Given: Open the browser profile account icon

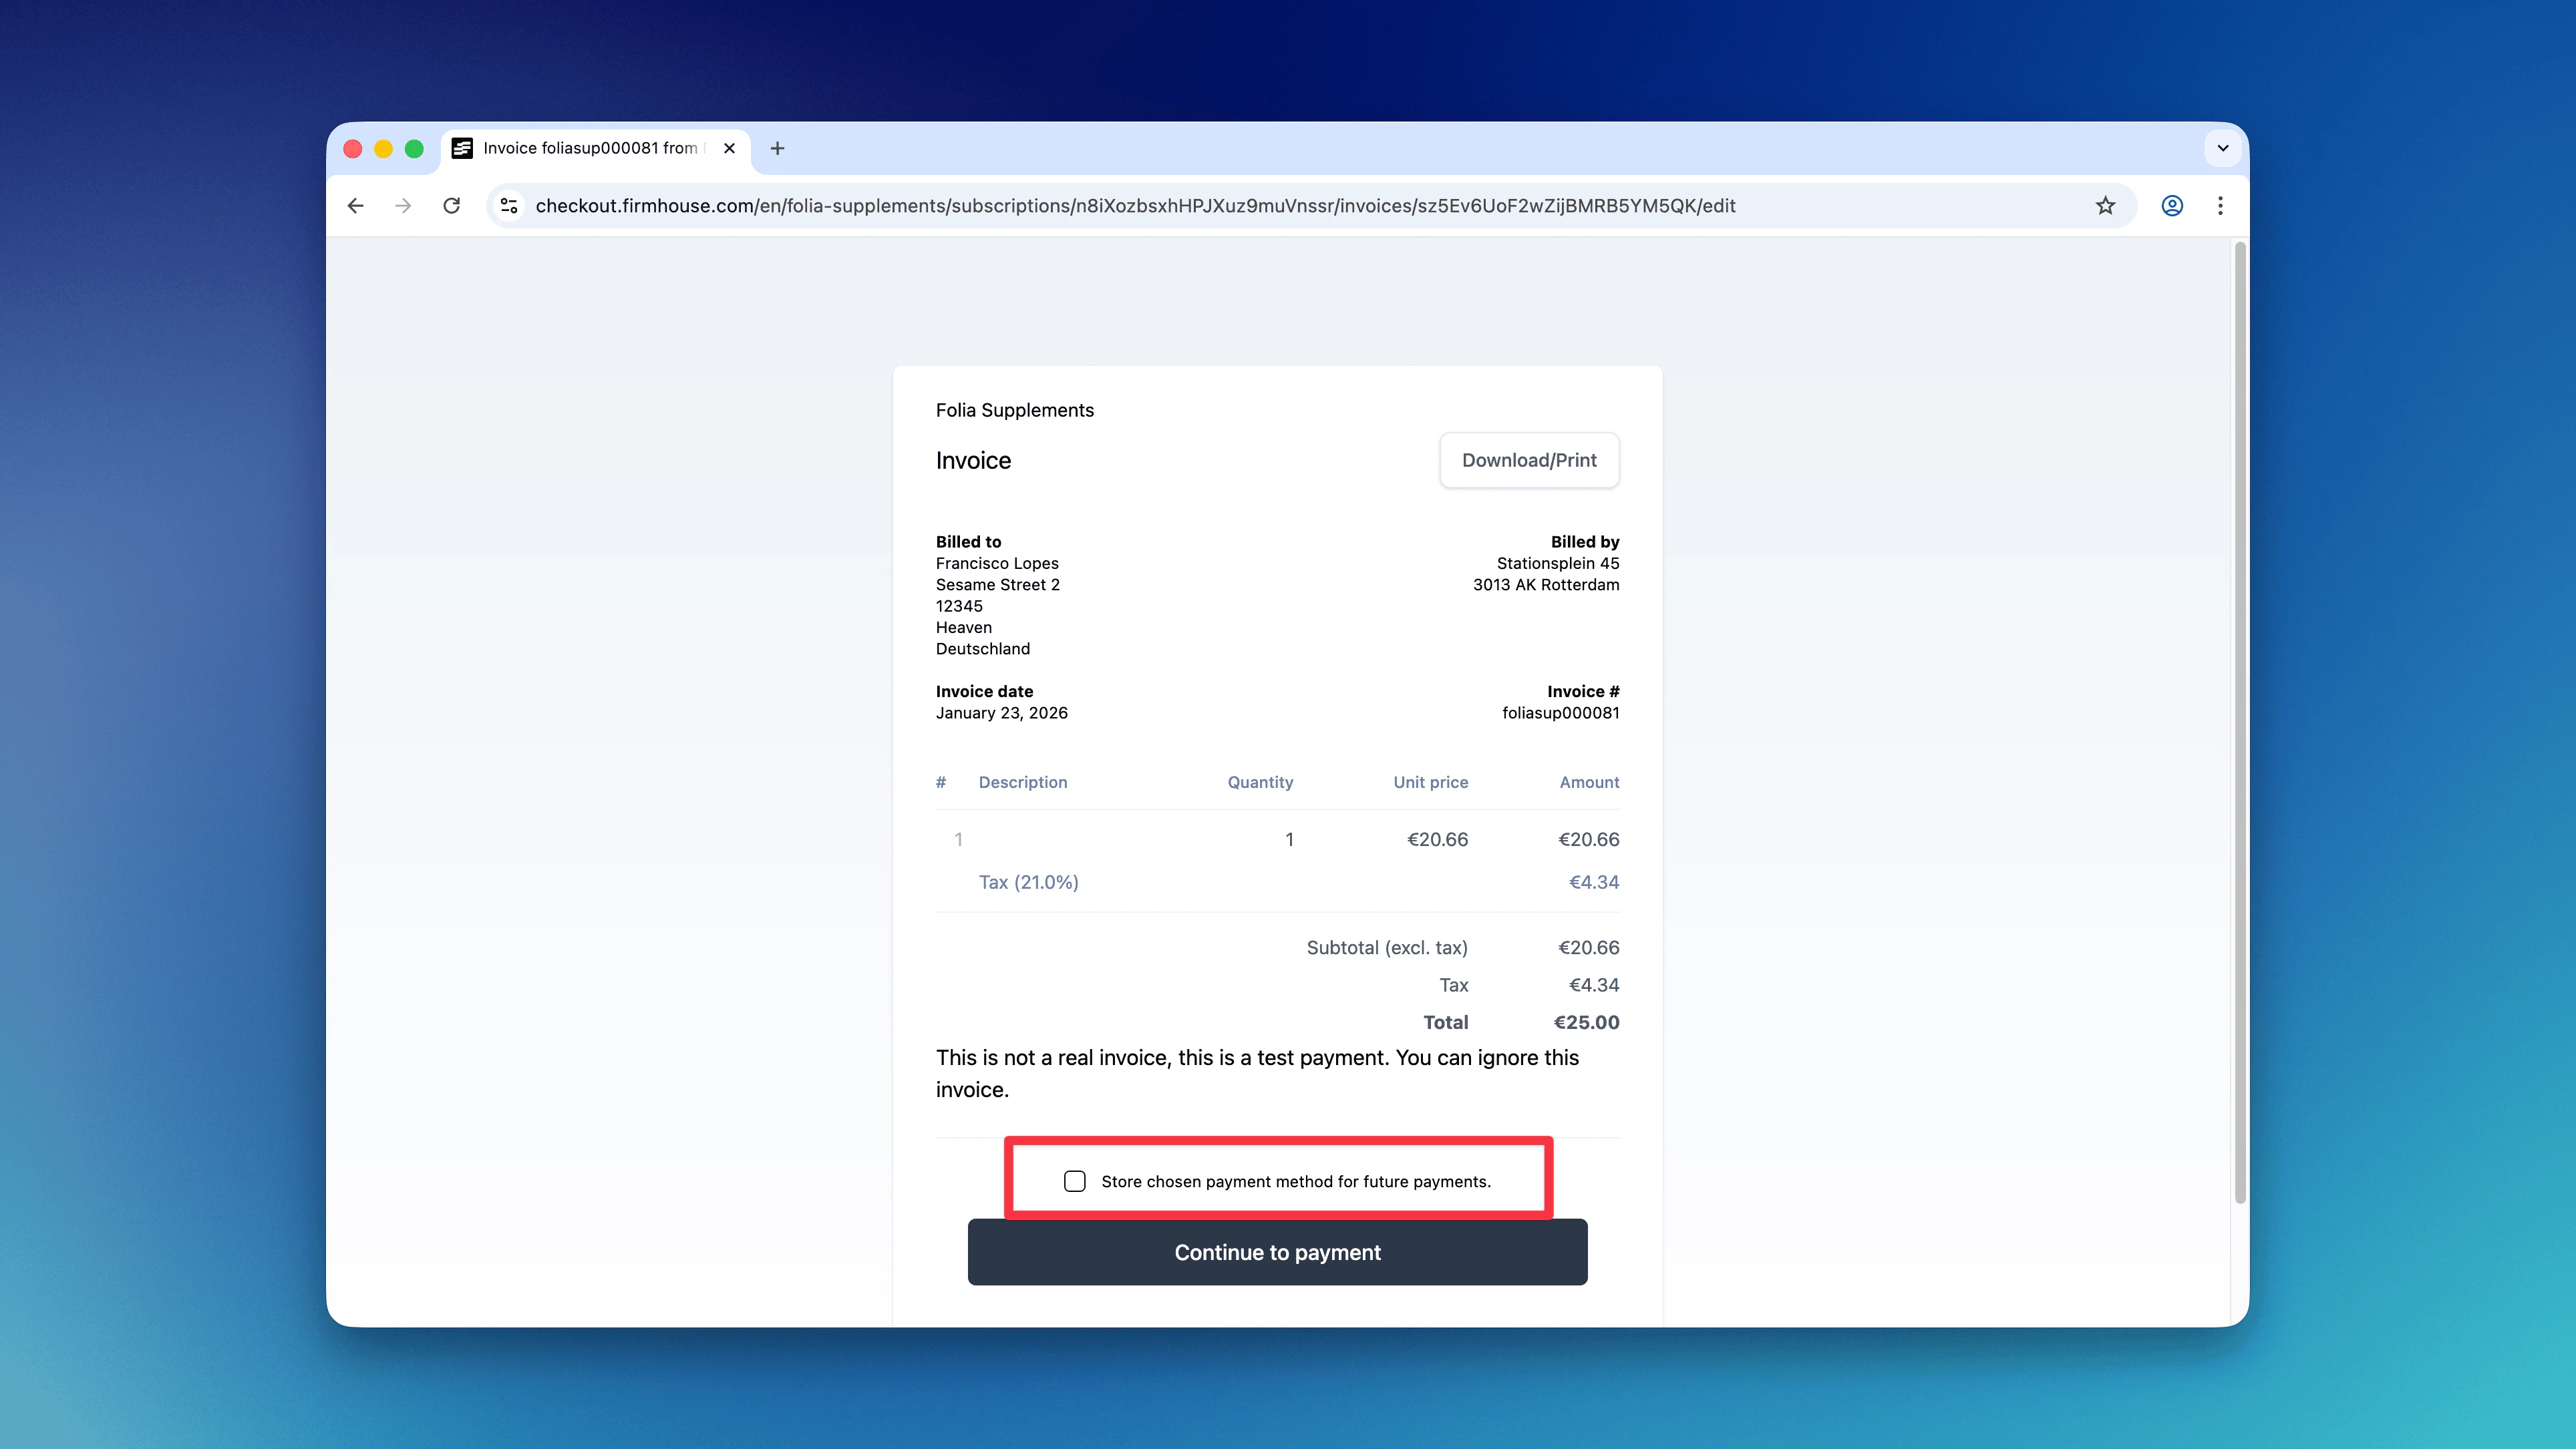Looking at the screenshot, I should pos(2172,206).
